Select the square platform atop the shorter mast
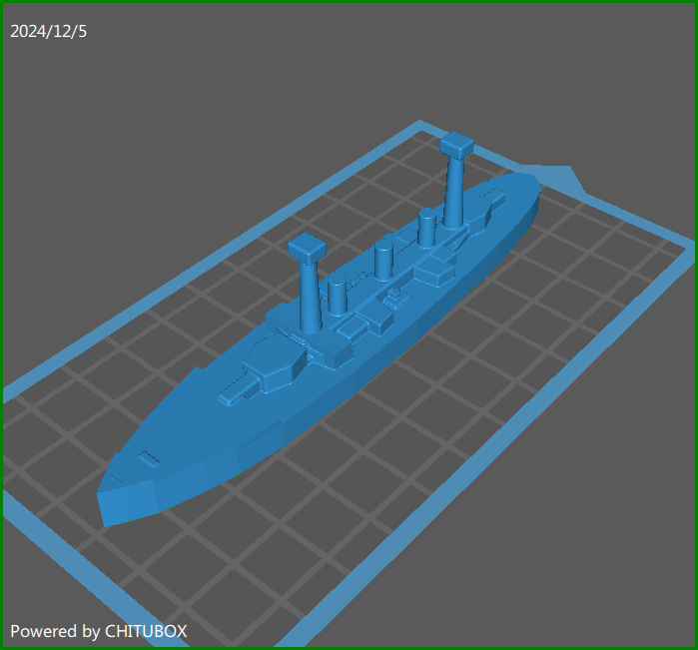The height and width of the screenshot is (650, 698). (307, 247)
